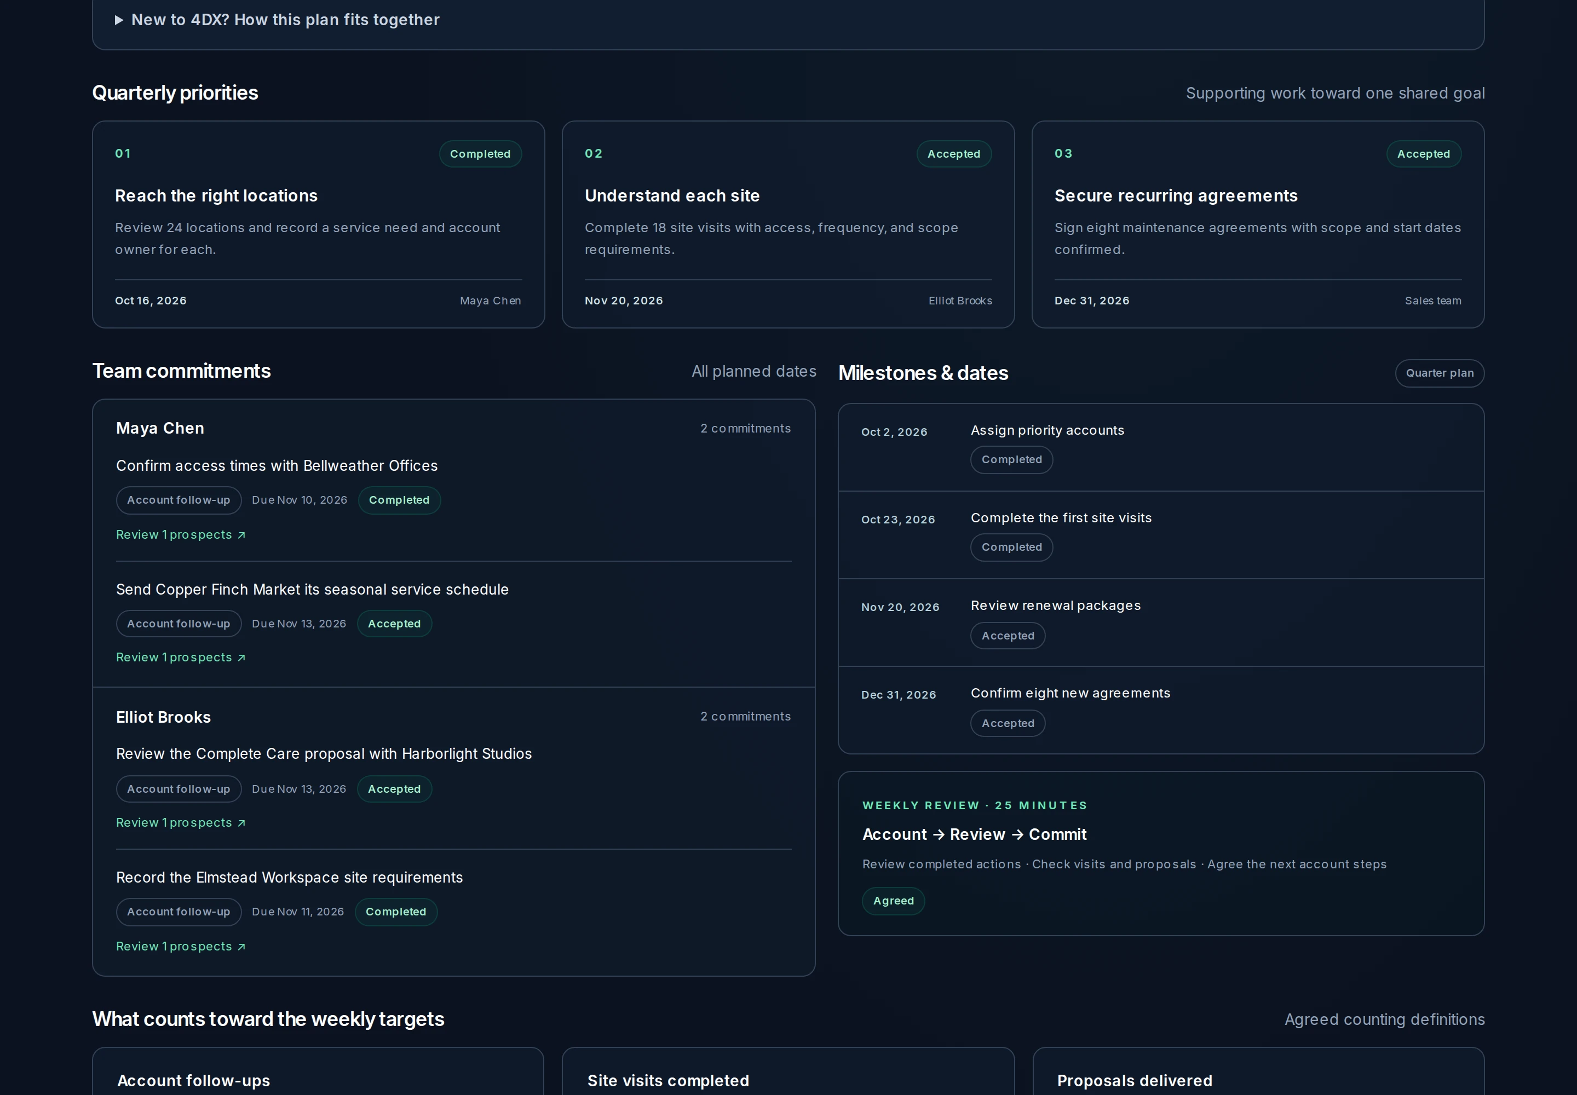Open Review 1 prospects link under Copper Finch Market
Viewport: 1577px width, 1095px height.
click(181, 658)
